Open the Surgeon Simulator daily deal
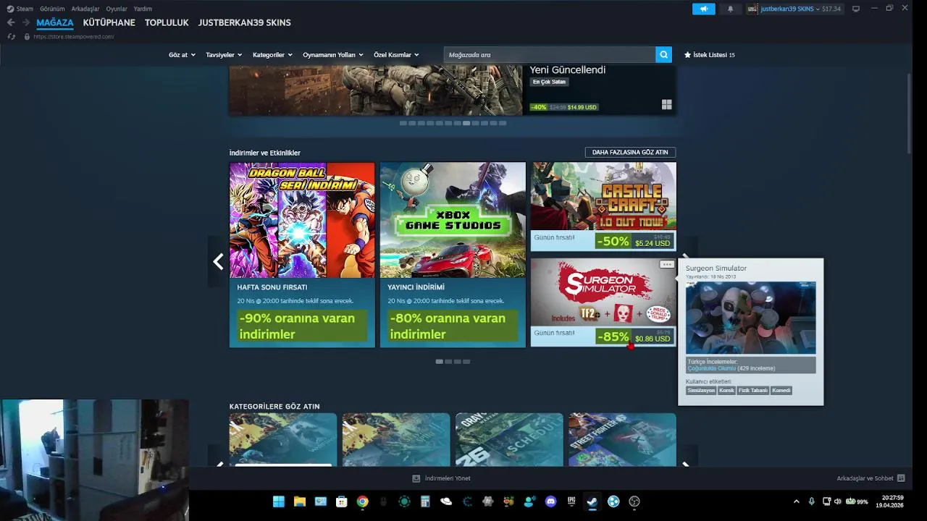 click(603, 302)
